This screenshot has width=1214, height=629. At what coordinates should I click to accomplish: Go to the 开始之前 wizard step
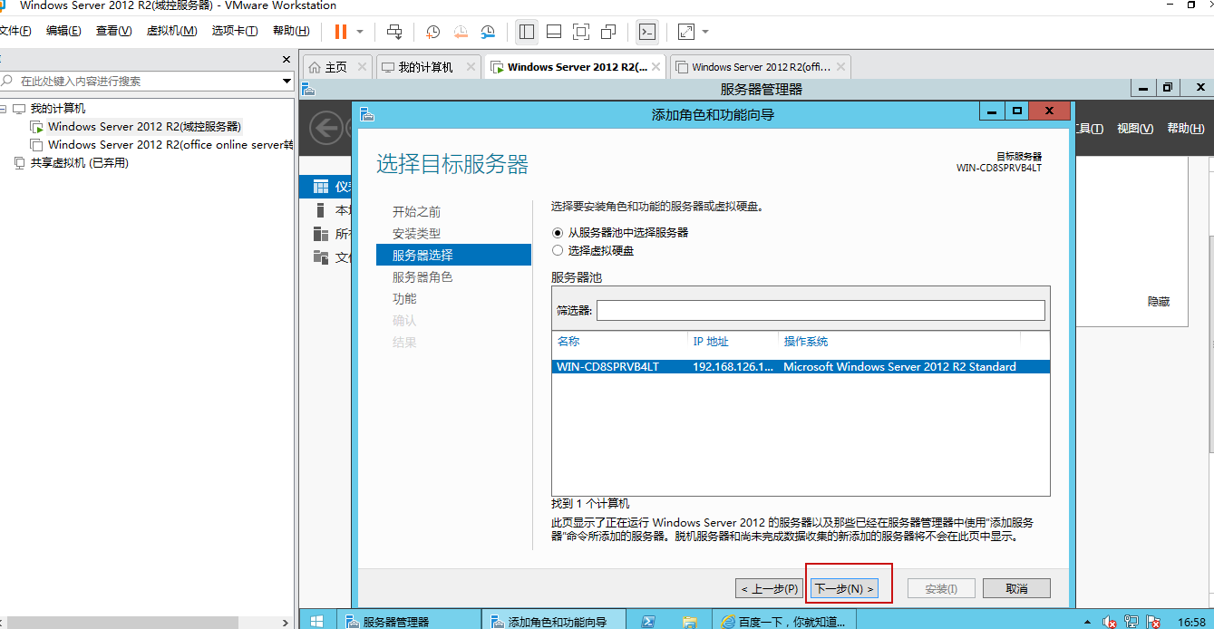[417, 212]
